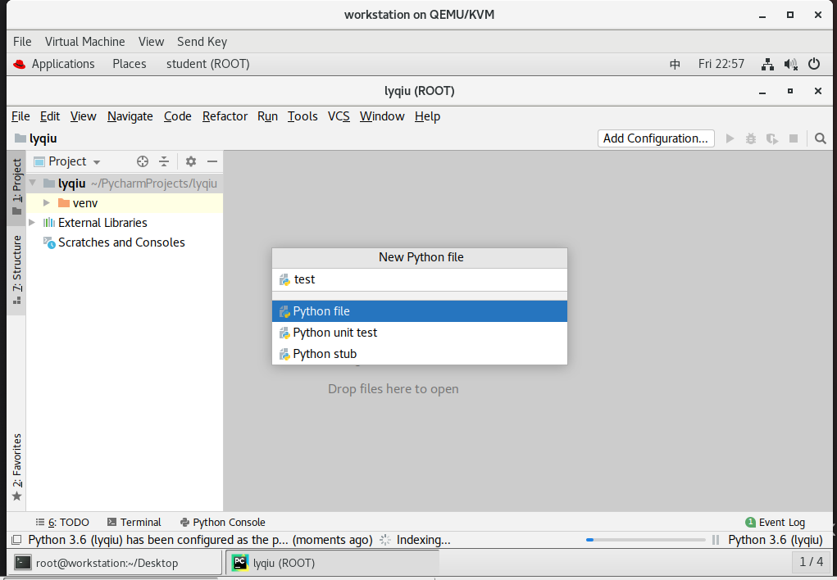
Task: Click the Run play icon in toolbar
Action: (x=730, y=138)
